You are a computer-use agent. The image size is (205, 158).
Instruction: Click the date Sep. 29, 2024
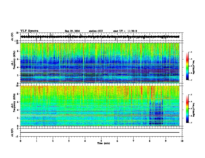tap(72, 31)
